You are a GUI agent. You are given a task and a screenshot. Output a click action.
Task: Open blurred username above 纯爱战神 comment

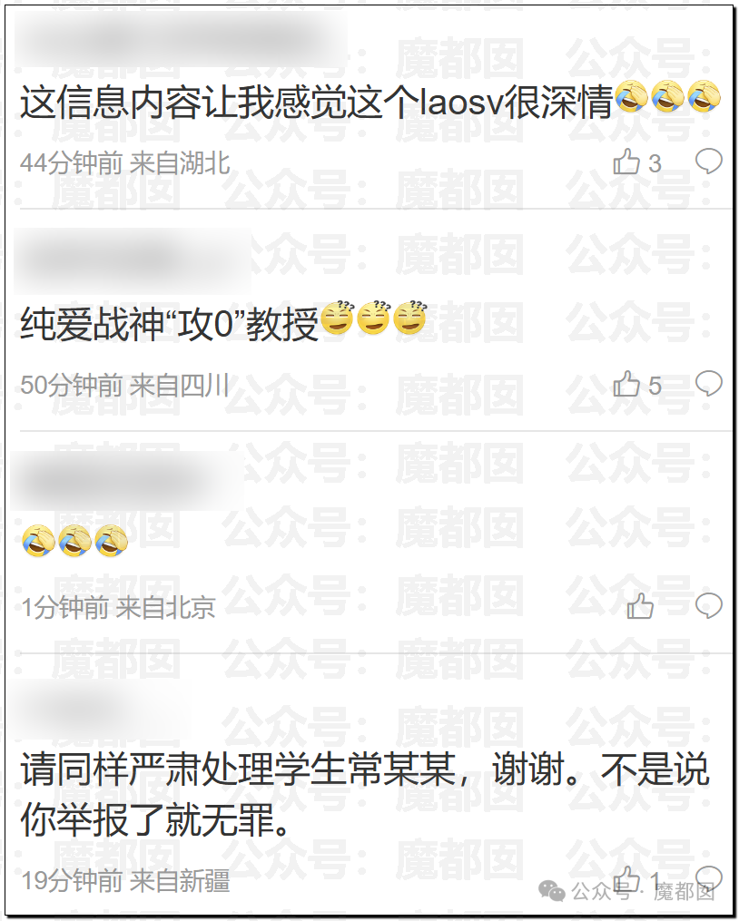tap(133, 260)
